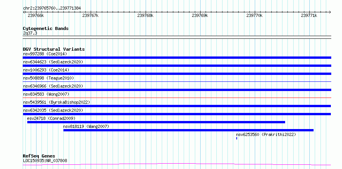Open the nsv1006293 (Coe2014) variant label

pyautogui.click(x=46, y=70)
